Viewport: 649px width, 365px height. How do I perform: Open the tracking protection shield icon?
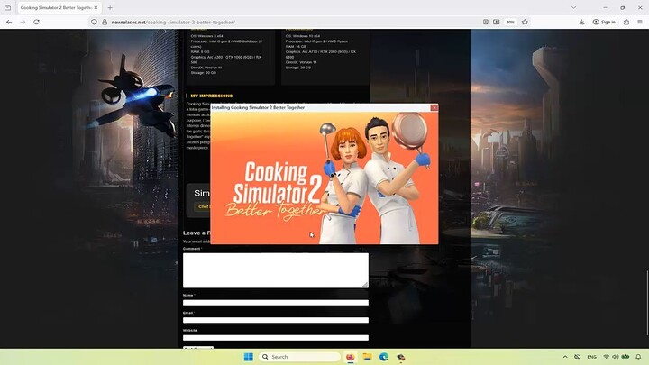[94, 22]
